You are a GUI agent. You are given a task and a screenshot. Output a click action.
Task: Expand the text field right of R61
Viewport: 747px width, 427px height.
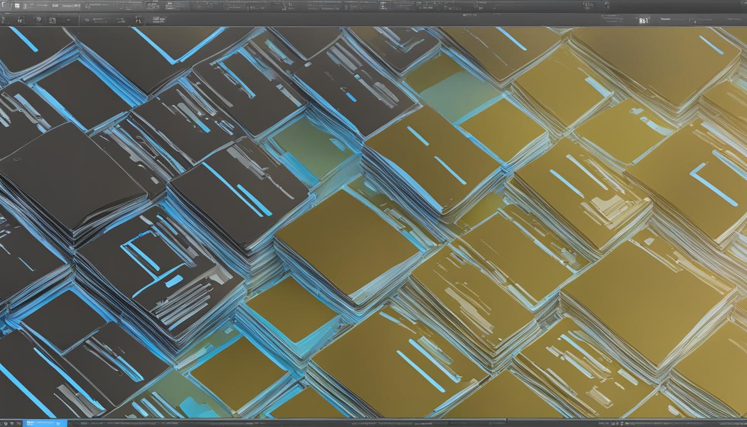[665, 19]
